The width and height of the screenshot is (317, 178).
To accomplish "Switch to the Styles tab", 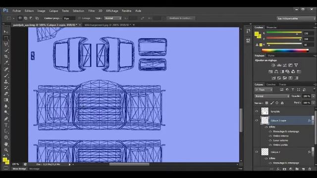I will click(271, 55).
